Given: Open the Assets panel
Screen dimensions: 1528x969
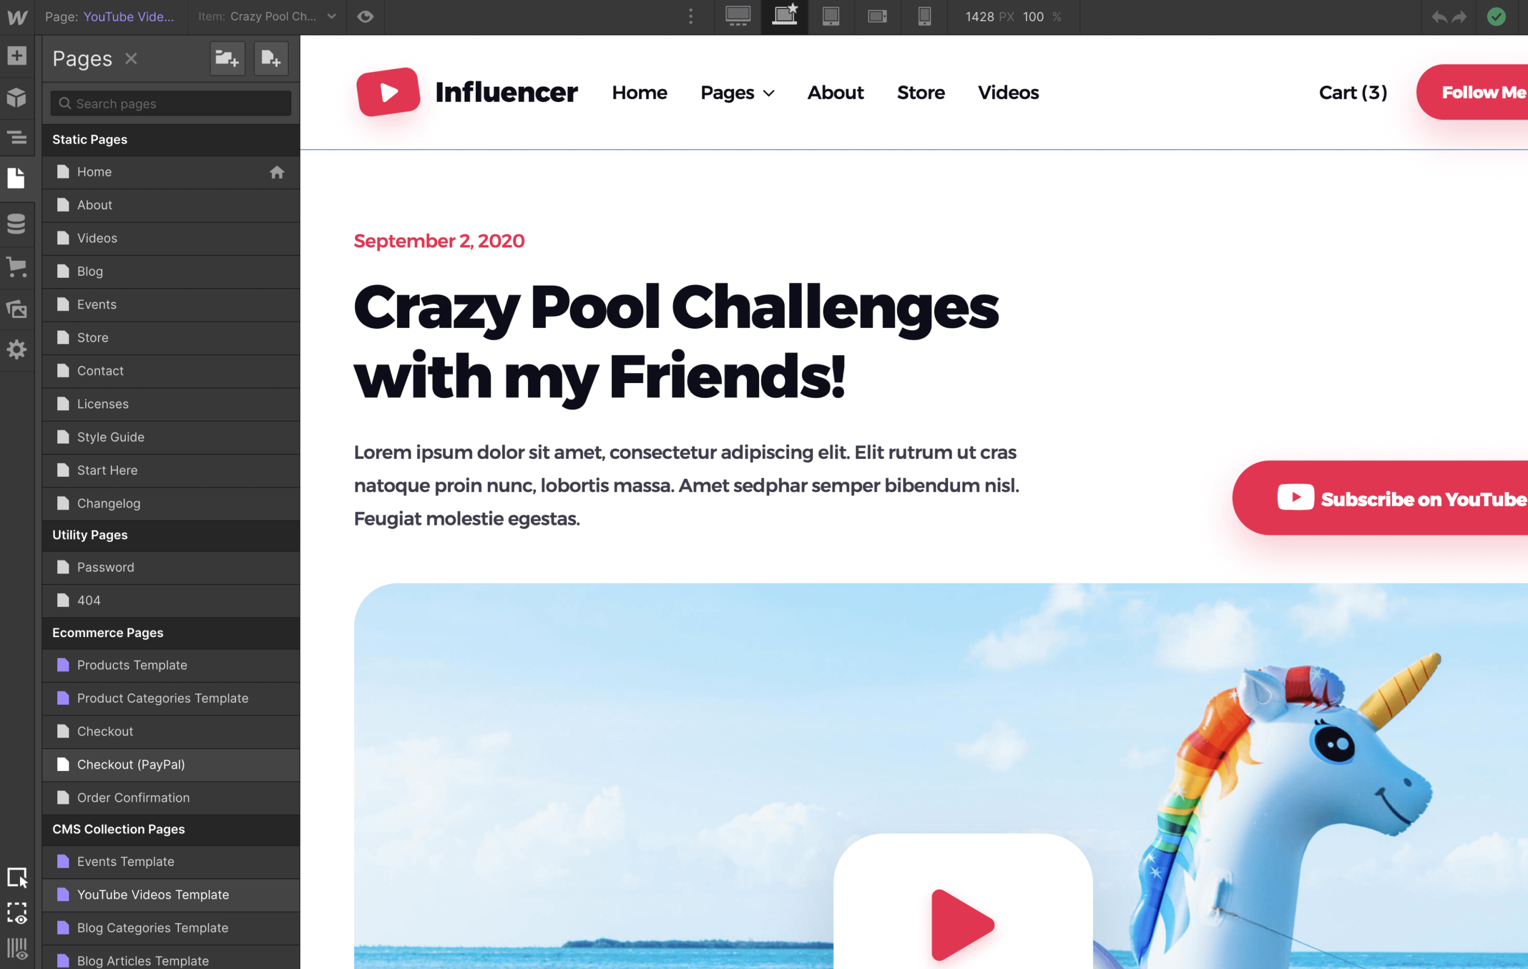Looking at the screenshot, I should pyautogui.click(x=16, y=309).
